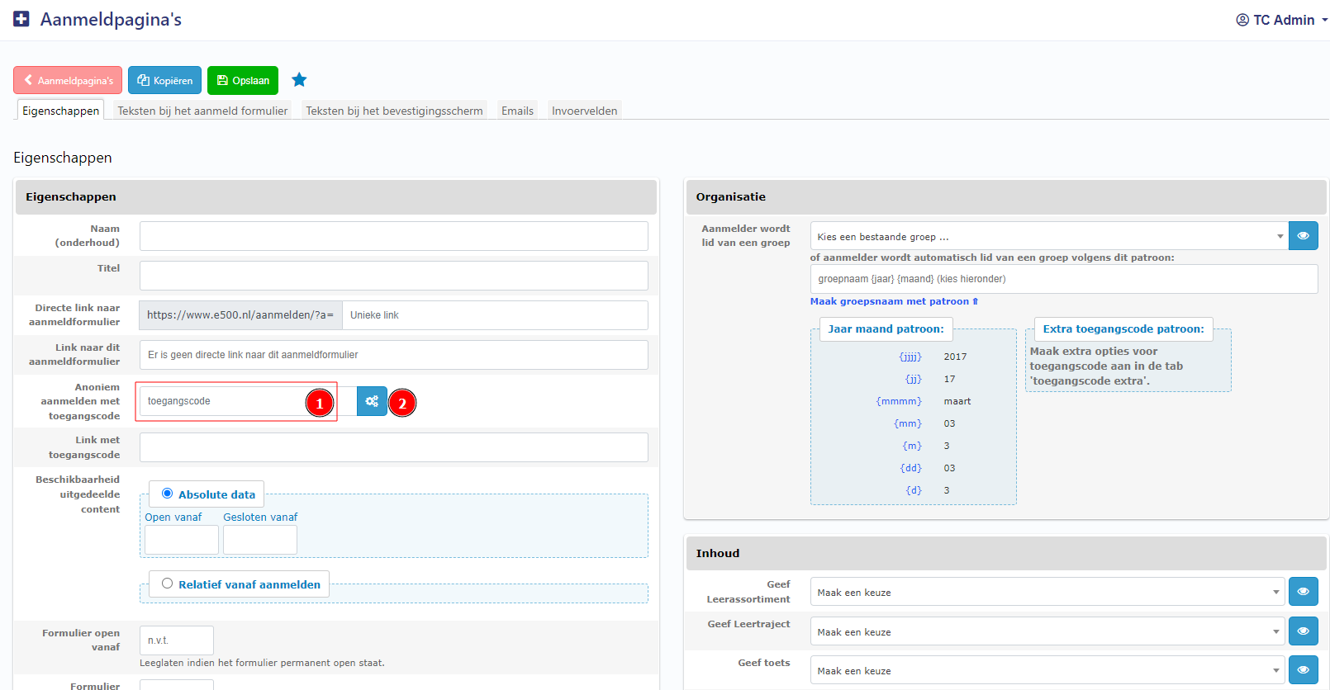Viewport: 1330px width, 690px height.
Task: Click the blue favorite star icon
Action: tap(299, 80)
